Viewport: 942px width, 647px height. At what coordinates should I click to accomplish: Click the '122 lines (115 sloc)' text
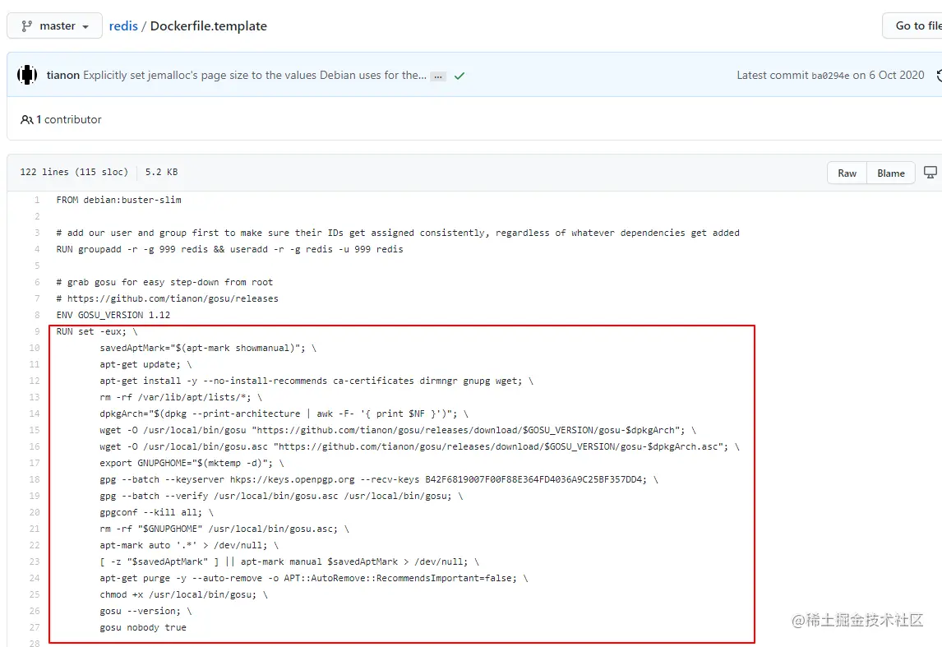point(74,172)
